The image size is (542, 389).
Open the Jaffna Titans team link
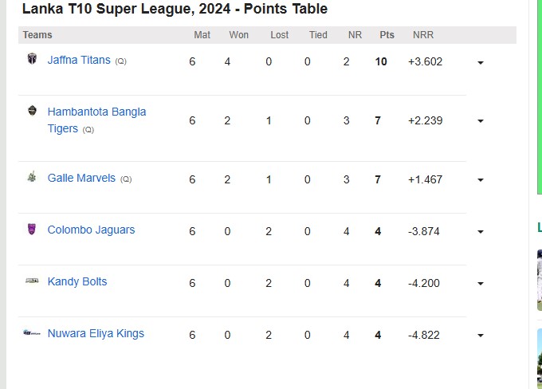pyautogui.click(x=79, y=60)
